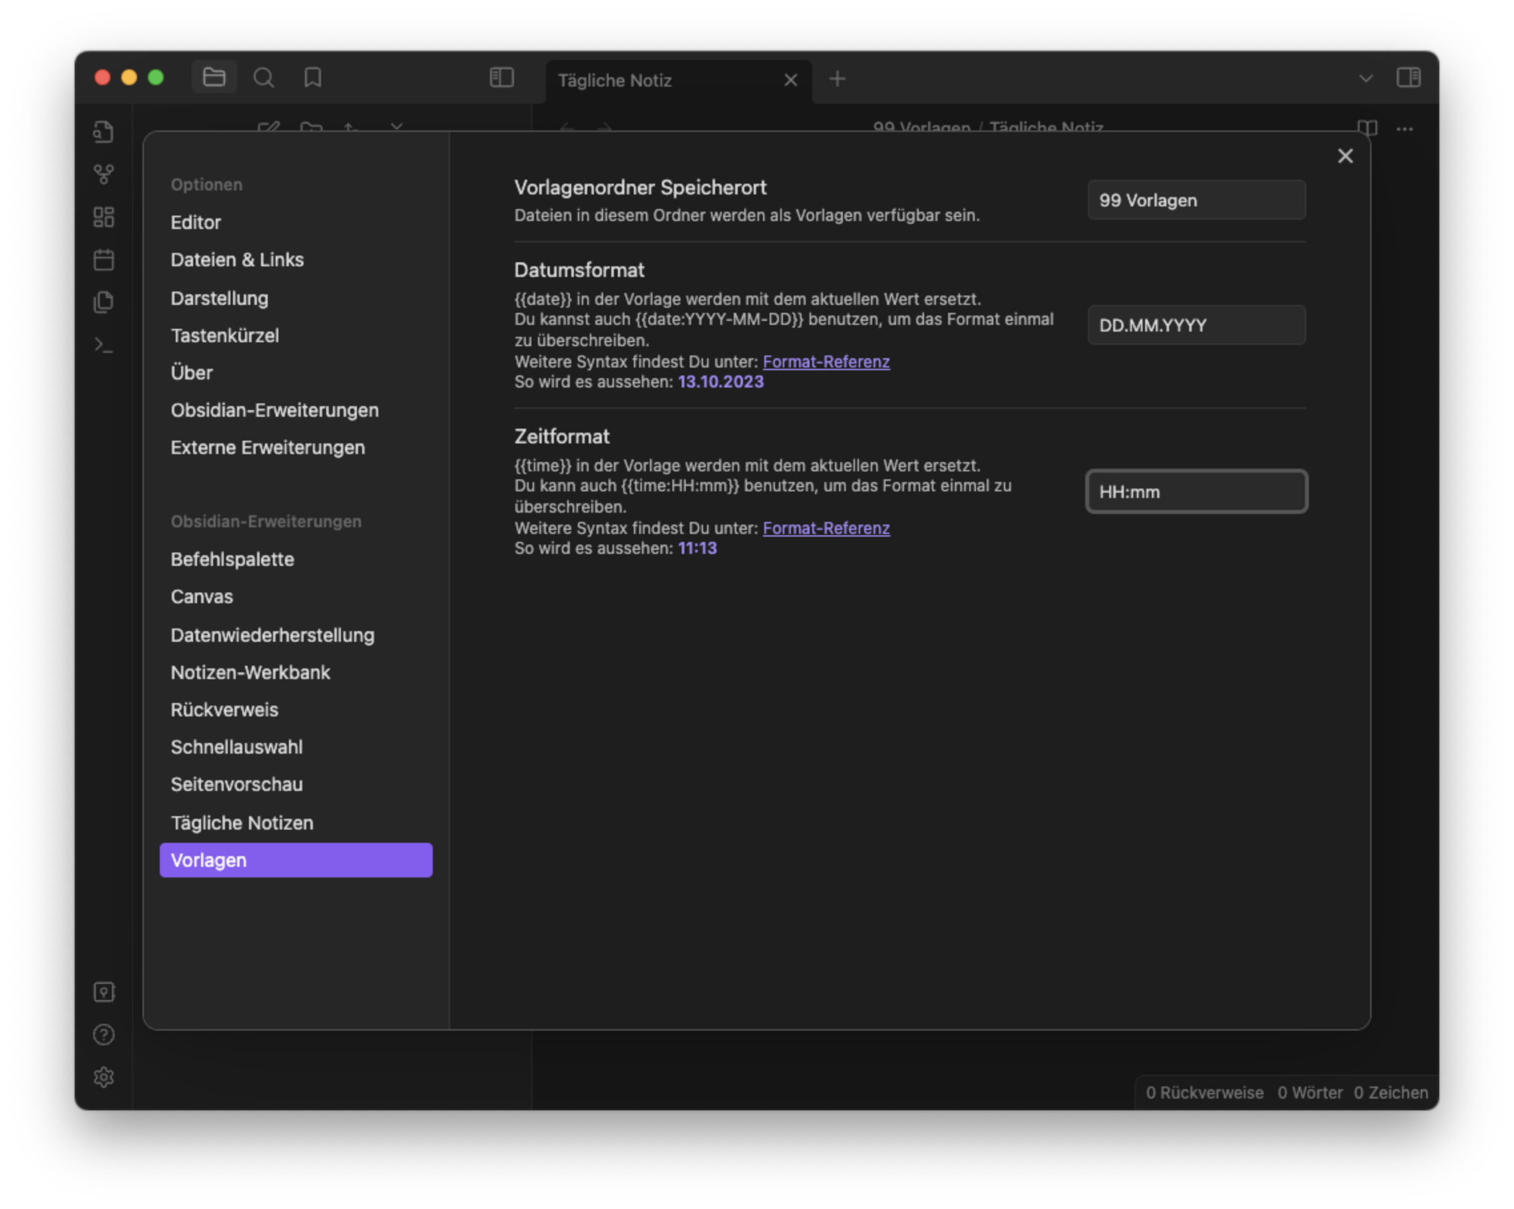Click the date preview 13.10.2023

click(720, 382)
